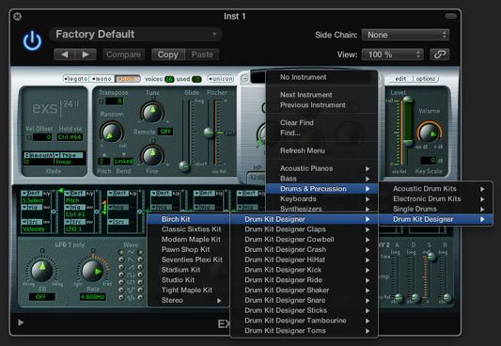Image resolution: width=501 pixels, height=346 pixels.
Task: Go to next preset with right arrow
Action: pos(86,55)
